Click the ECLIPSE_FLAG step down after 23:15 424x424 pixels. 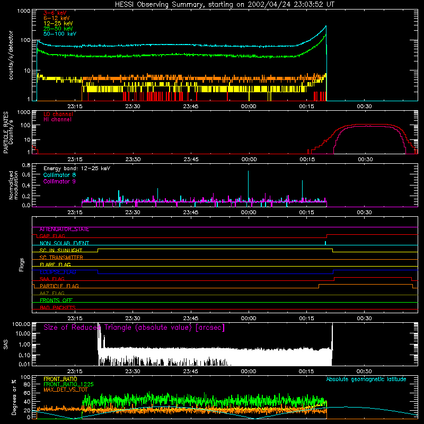click(x=98, y=272)
